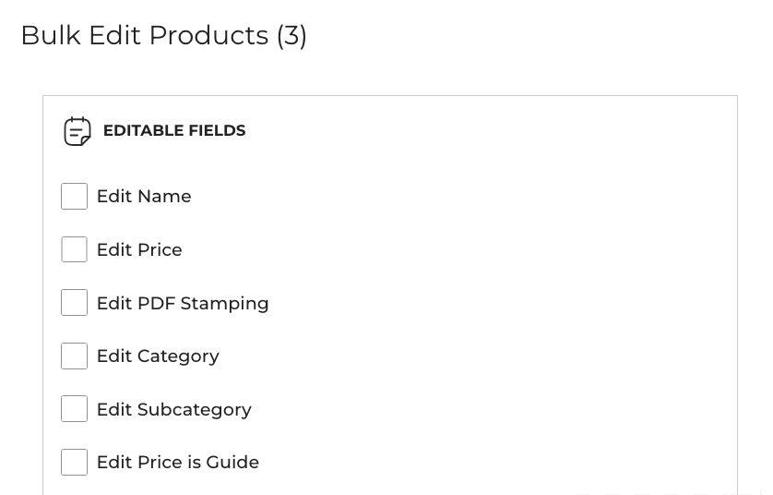Screen dimensions: 773x495
Task: Click the Editable Fields notepad icon
Action: click(77, 131)
